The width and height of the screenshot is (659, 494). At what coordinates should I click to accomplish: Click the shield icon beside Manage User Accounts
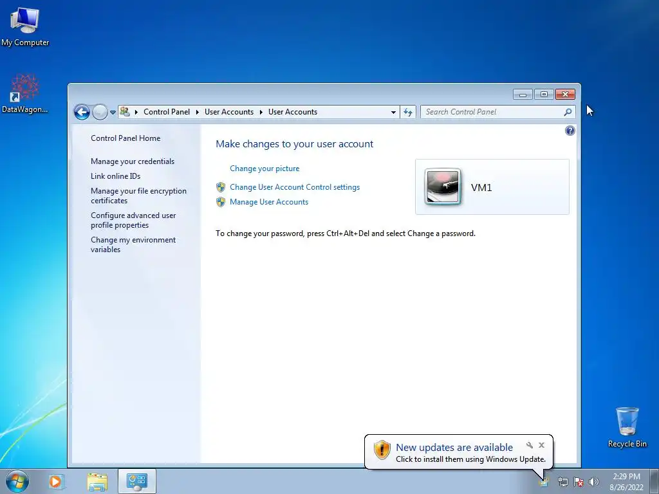[x=221, y=202]
